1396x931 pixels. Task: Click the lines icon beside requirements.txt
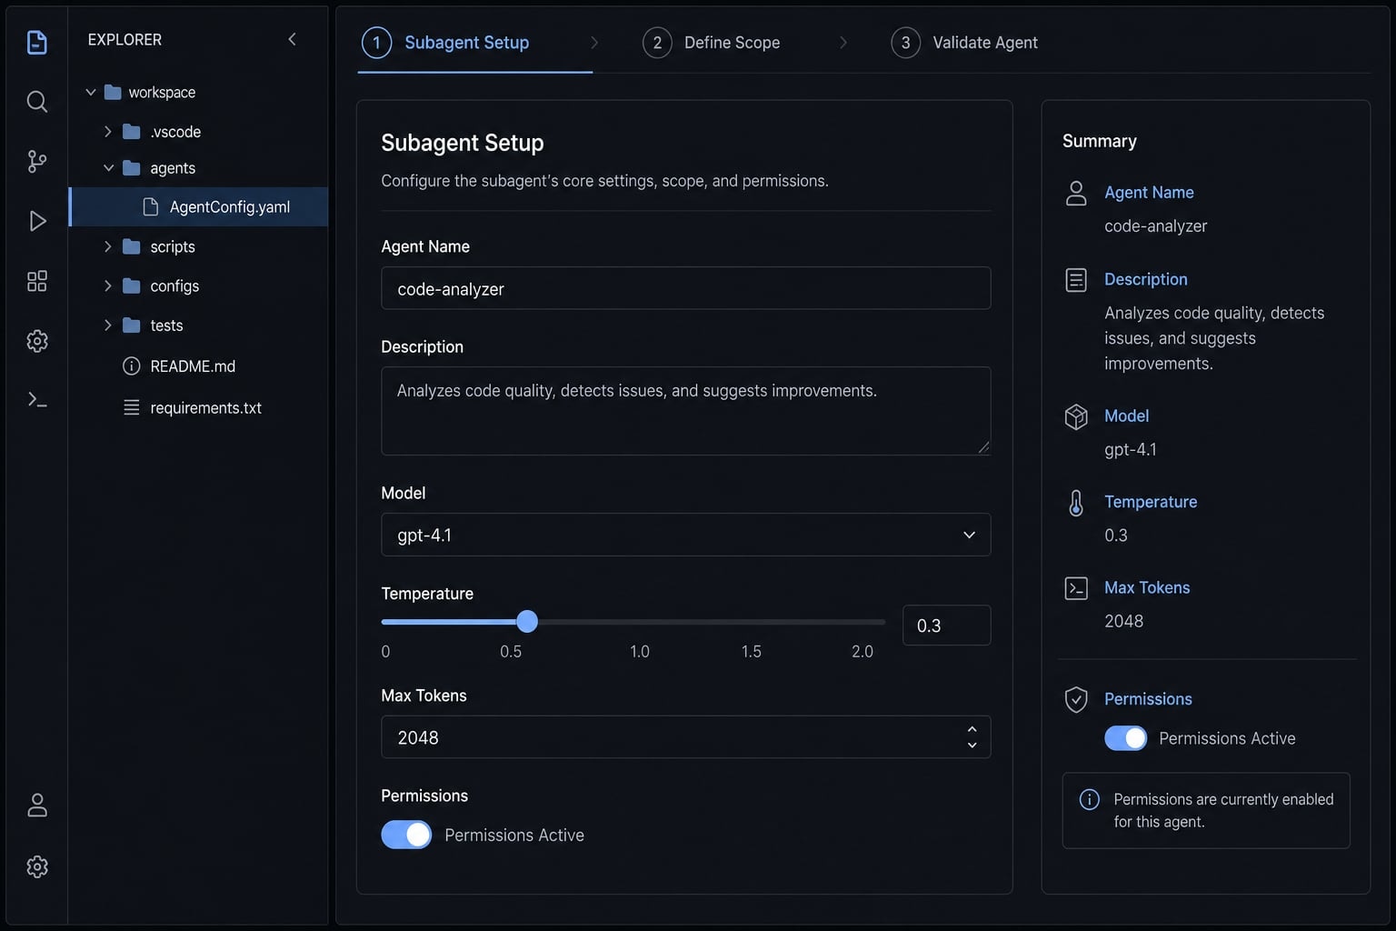(132, 407)
